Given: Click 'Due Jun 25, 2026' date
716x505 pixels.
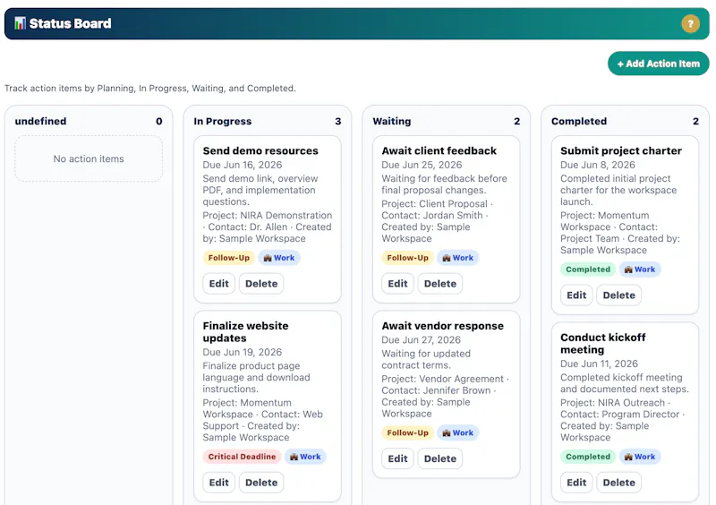Looking at the screenshot, I should 422,165.
